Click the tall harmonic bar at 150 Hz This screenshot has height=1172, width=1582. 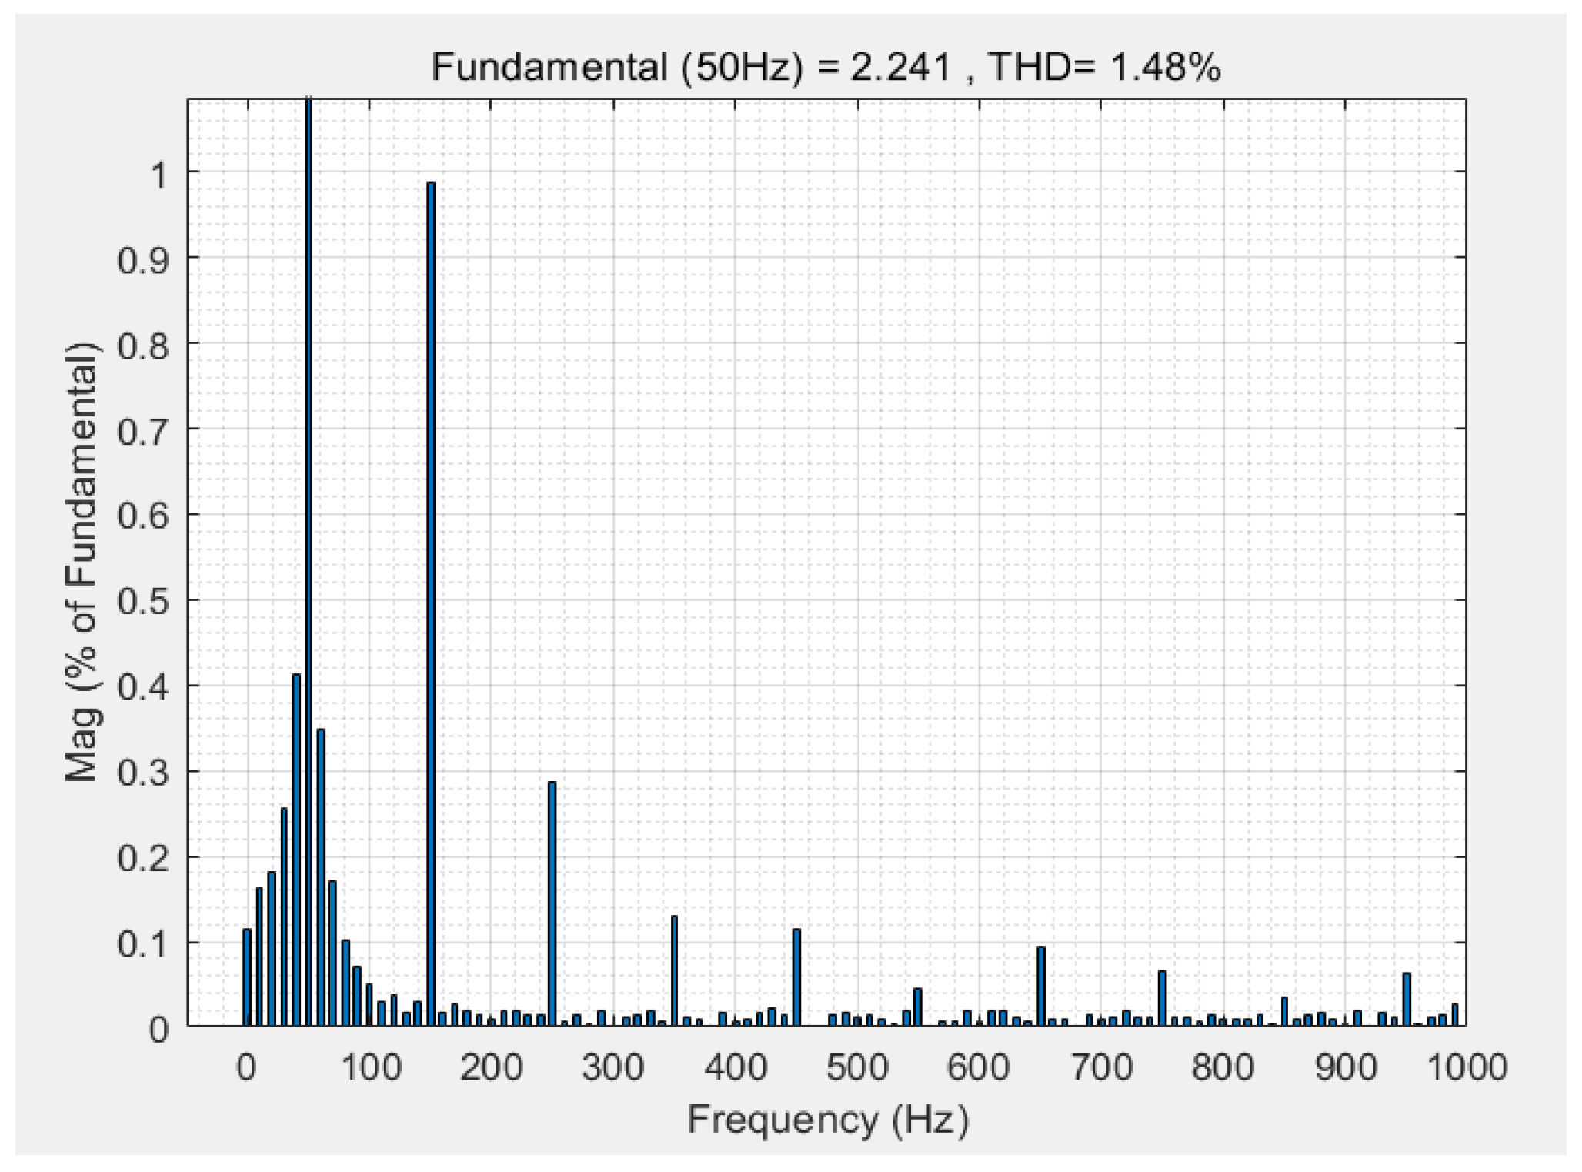coord(431,604)
